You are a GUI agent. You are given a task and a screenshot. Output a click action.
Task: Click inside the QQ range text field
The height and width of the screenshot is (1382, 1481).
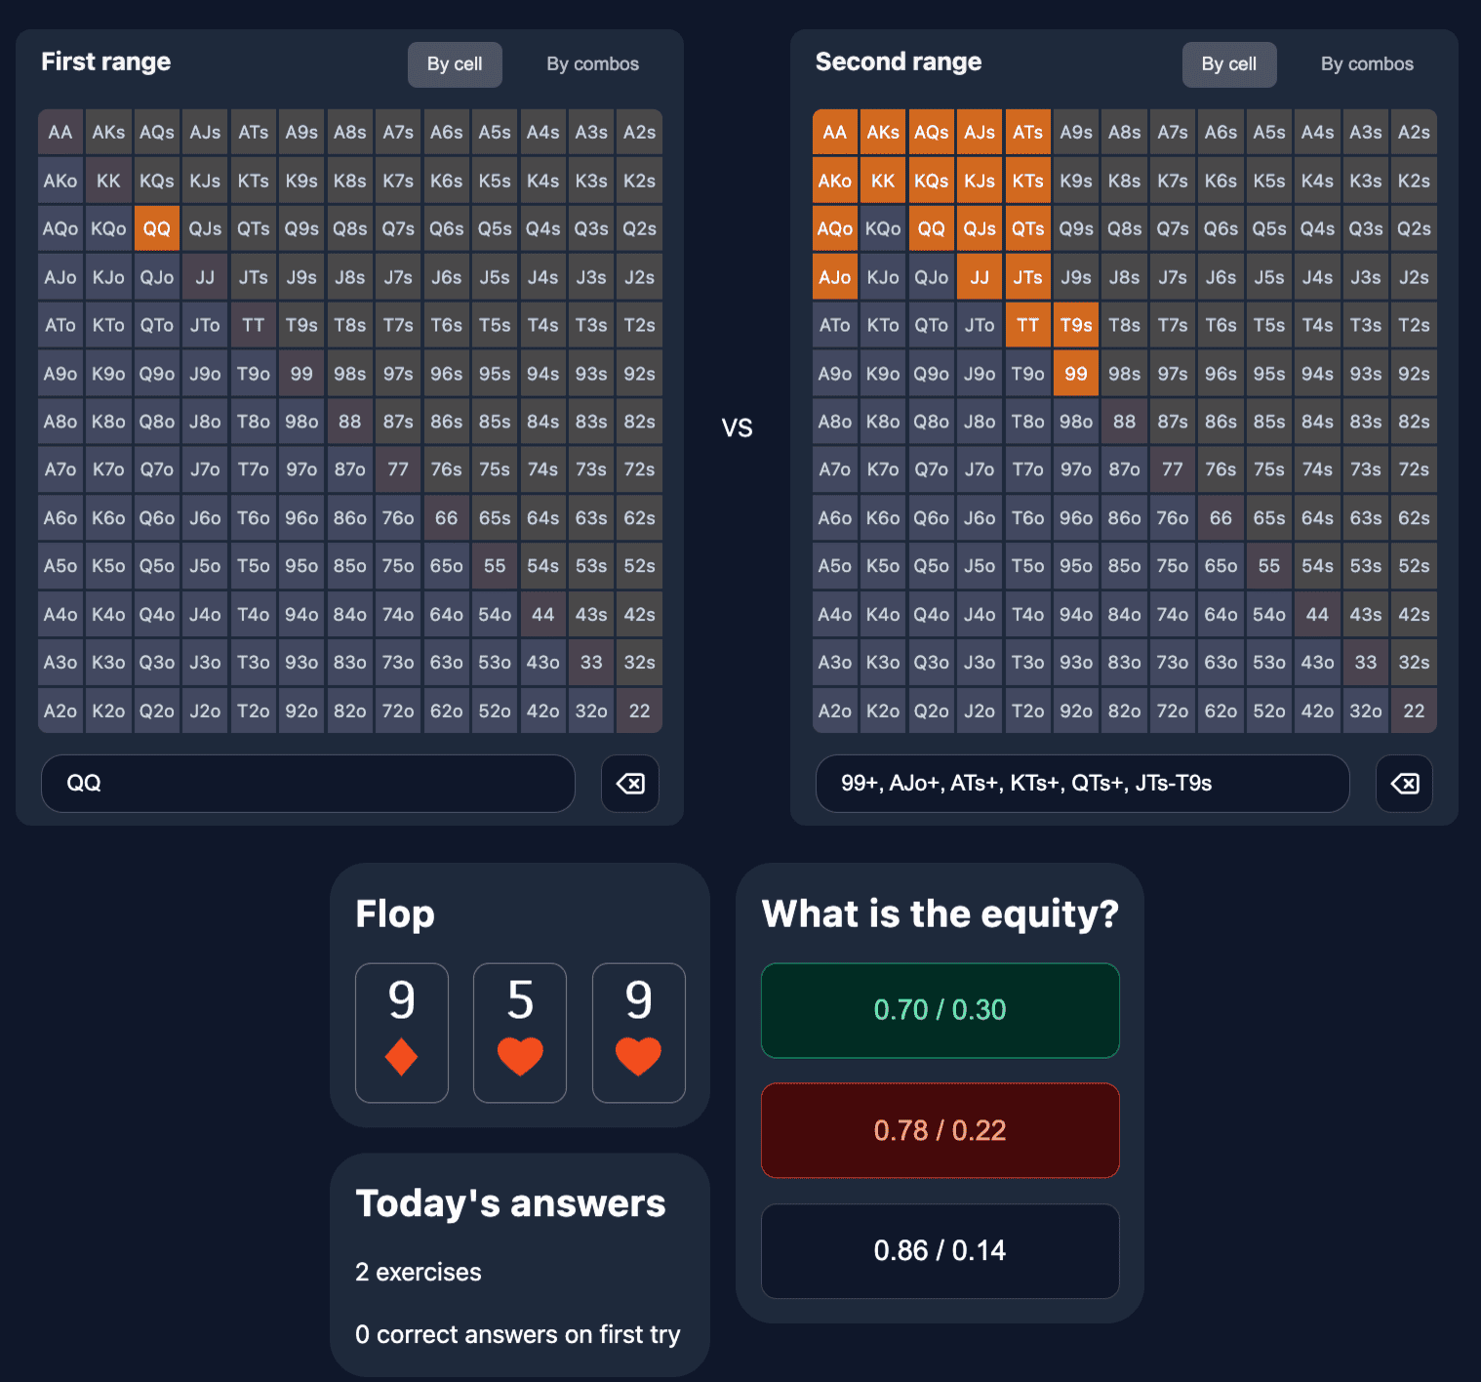point(307,784)
